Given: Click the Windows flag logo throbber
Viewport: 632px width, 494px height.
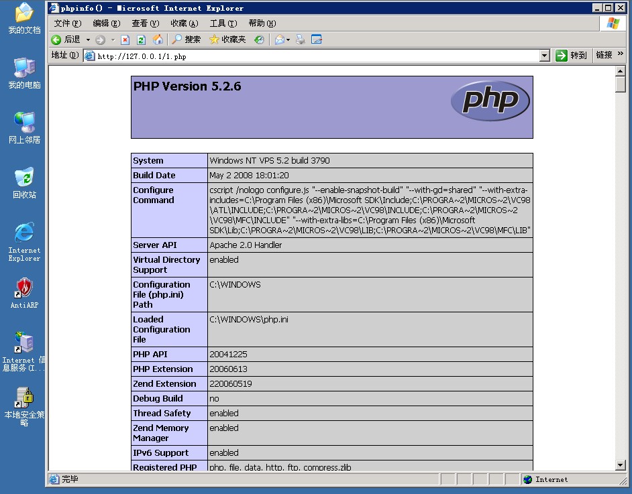Looking at the screenshot, I should coord(613,23).
